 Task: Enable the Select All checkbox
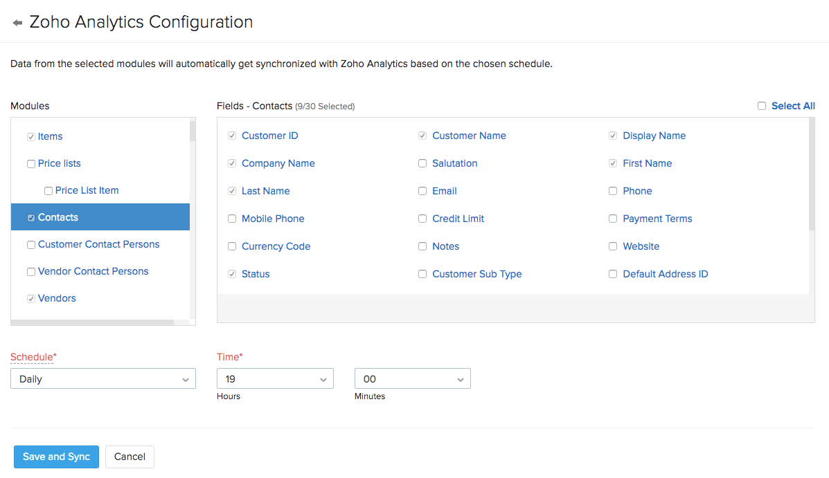[x=762, y=106]
